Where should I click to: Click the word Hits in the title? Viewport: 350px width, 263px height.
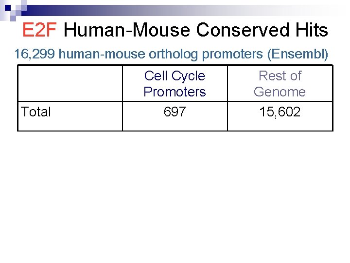coord(311,30)
